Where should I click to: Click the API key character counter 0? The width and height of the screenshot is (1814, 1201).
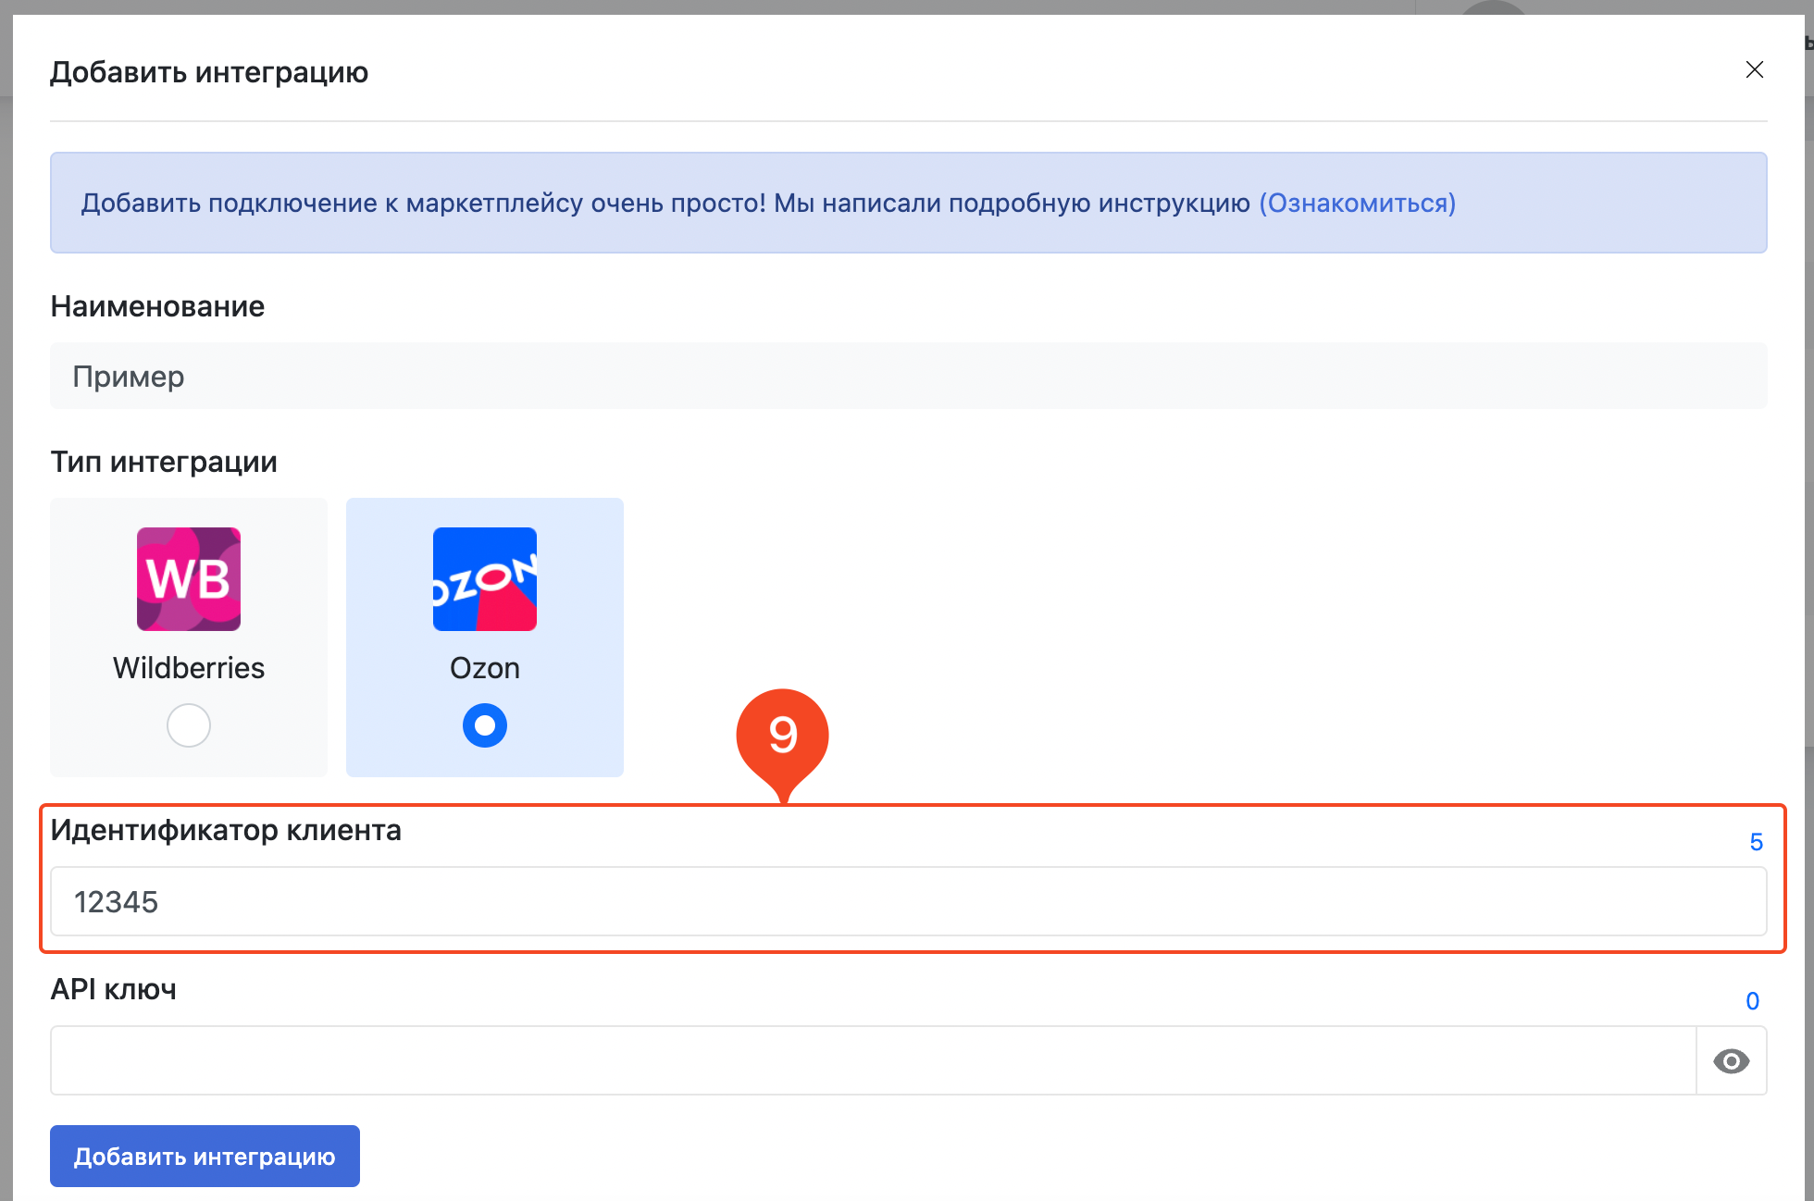coord(1752,1001)
